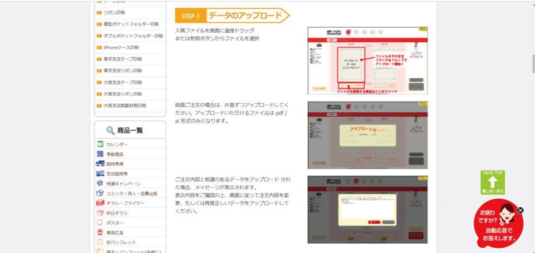Click the ポスター category icon

click(x=100, y=223)
